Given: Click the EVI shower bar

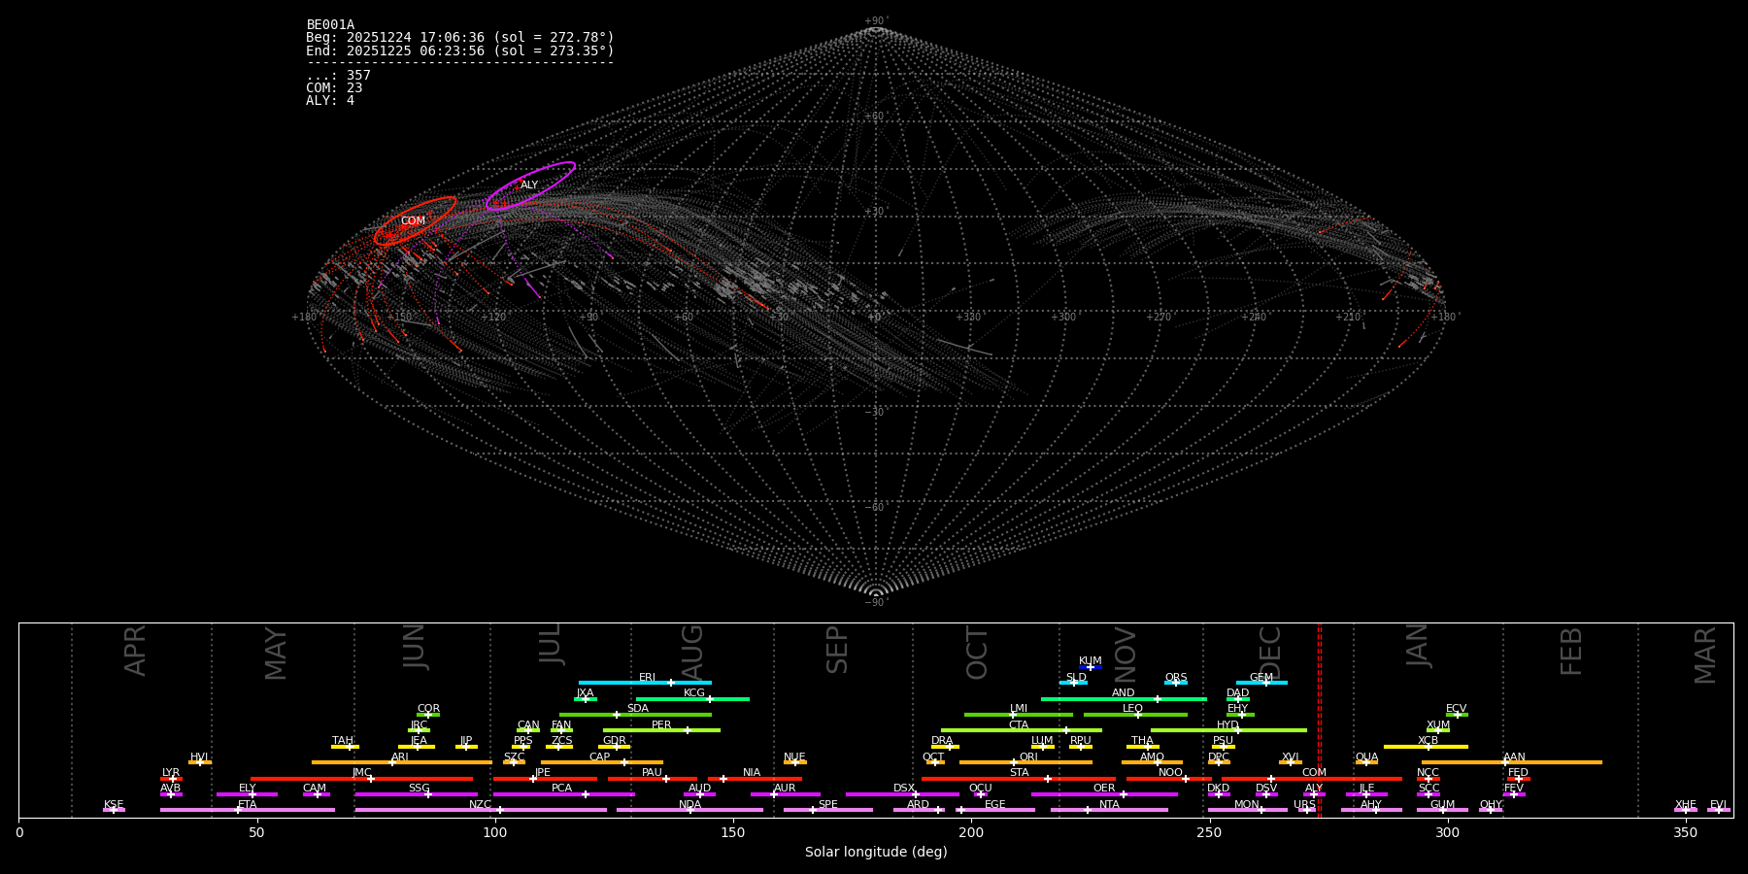Looking at the screenshot, I should coord(1719,810).
